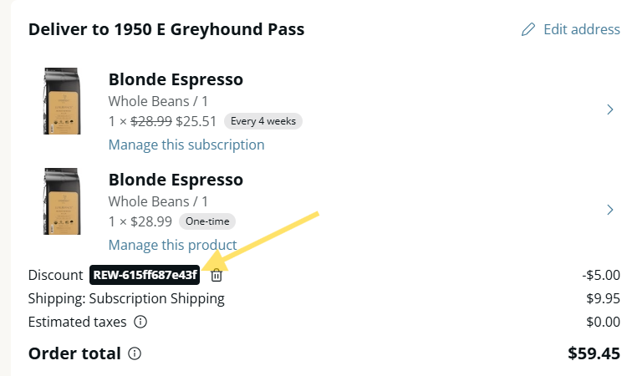Select the Blonde Espresso title above One-time
Screen dimensions: 632x376
pos(176,180)
